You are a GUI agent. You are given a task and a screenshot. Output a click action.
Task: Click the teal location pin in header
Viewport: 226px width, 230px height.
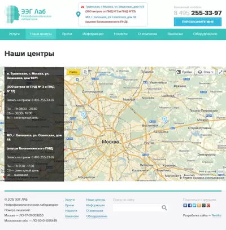(x=79, y=14)
